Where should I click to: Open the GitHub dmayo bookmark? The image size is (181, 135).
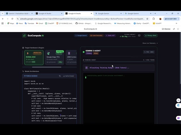click(84, 23)
